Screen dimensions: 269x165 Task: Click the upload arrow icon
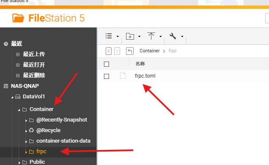click(x=151, y=36)
